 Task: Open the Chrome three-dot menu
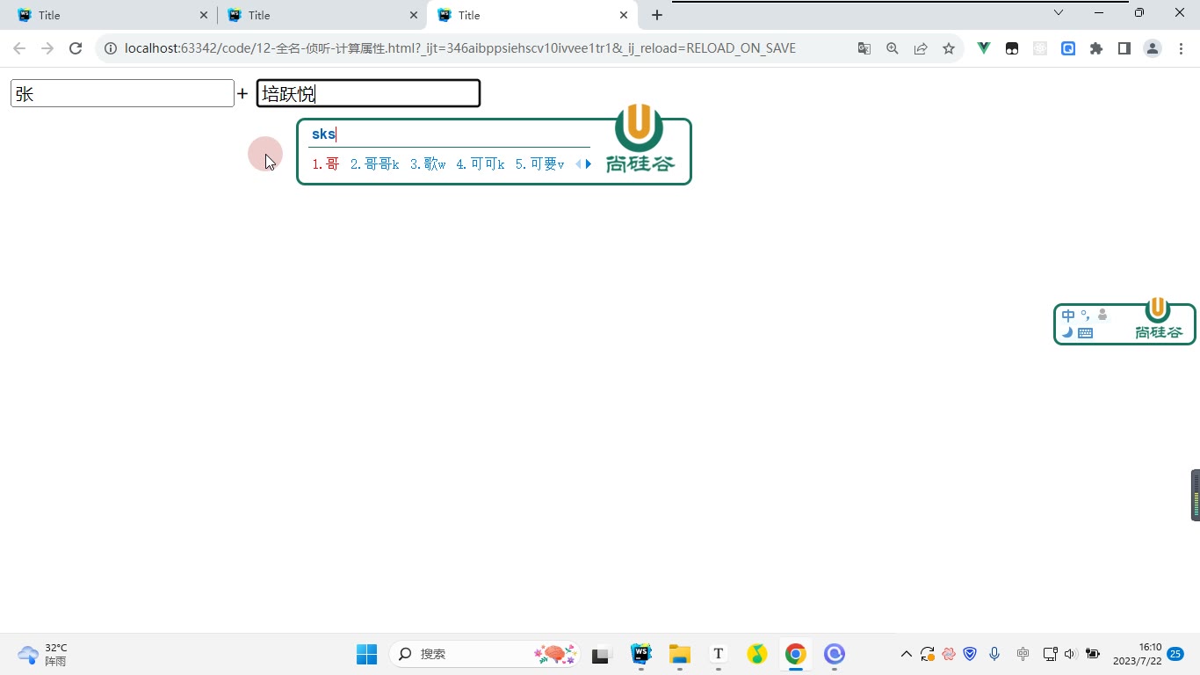[x=1181, y=49]
